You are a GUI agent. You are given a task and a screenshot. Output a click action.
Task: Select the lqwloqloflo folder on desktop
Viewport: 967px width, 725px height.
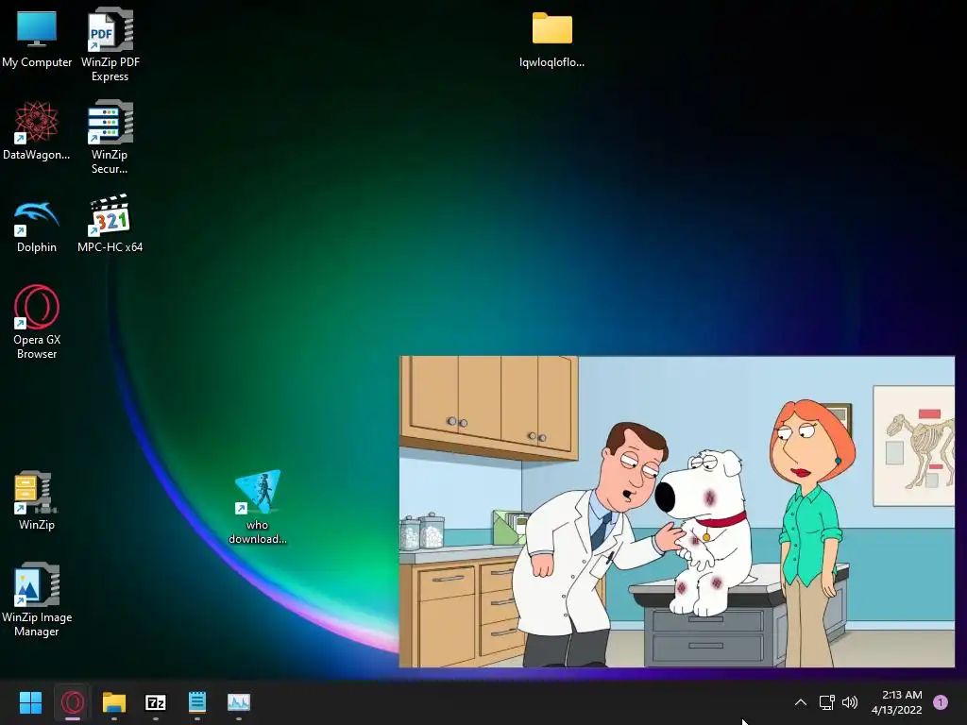point(551,40)
